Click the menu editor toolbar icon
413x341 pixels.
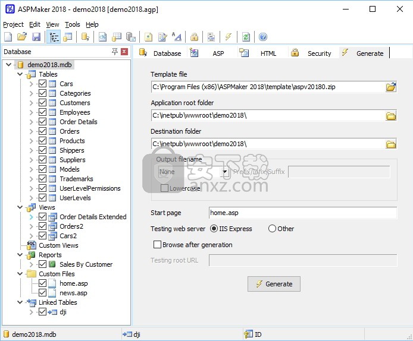coord(211,37)
